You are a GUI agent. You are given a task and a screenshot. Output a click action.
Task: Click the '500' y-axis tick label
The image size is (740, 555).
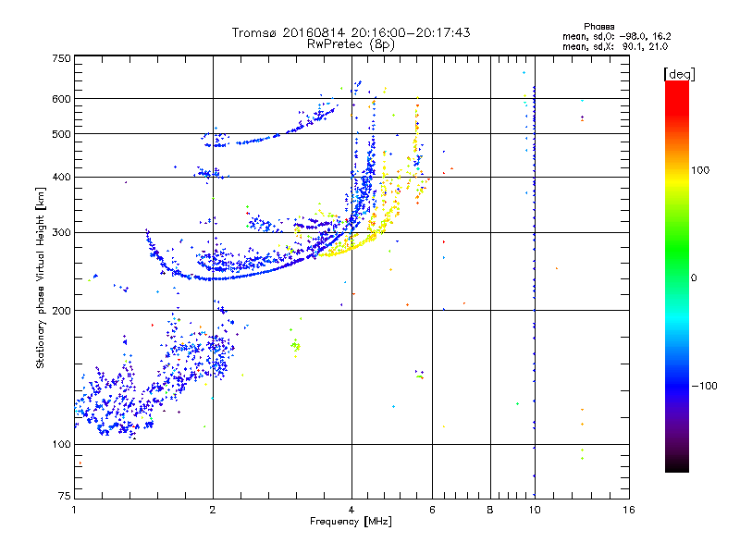pyautogui.click(x=61, y=134)
